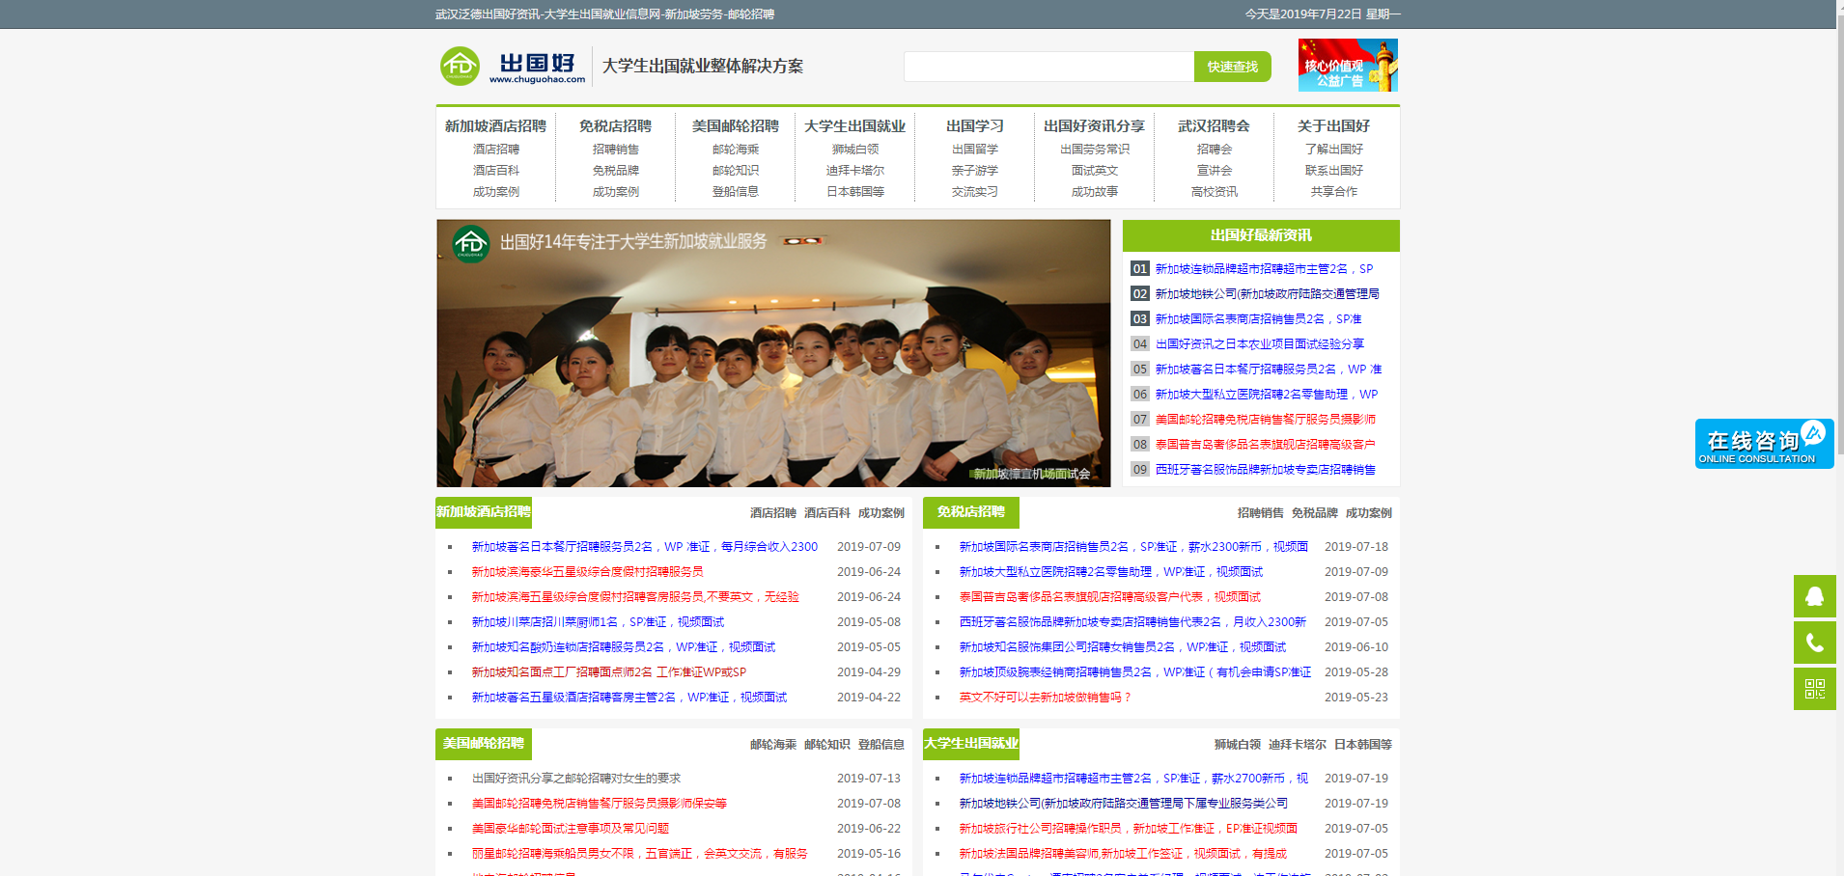Open news item 04 日本农业项目面试经验

(1259, 344)
